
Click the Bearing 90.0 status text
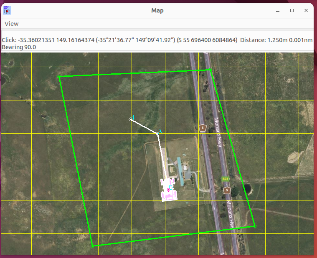tap(19, 47)
